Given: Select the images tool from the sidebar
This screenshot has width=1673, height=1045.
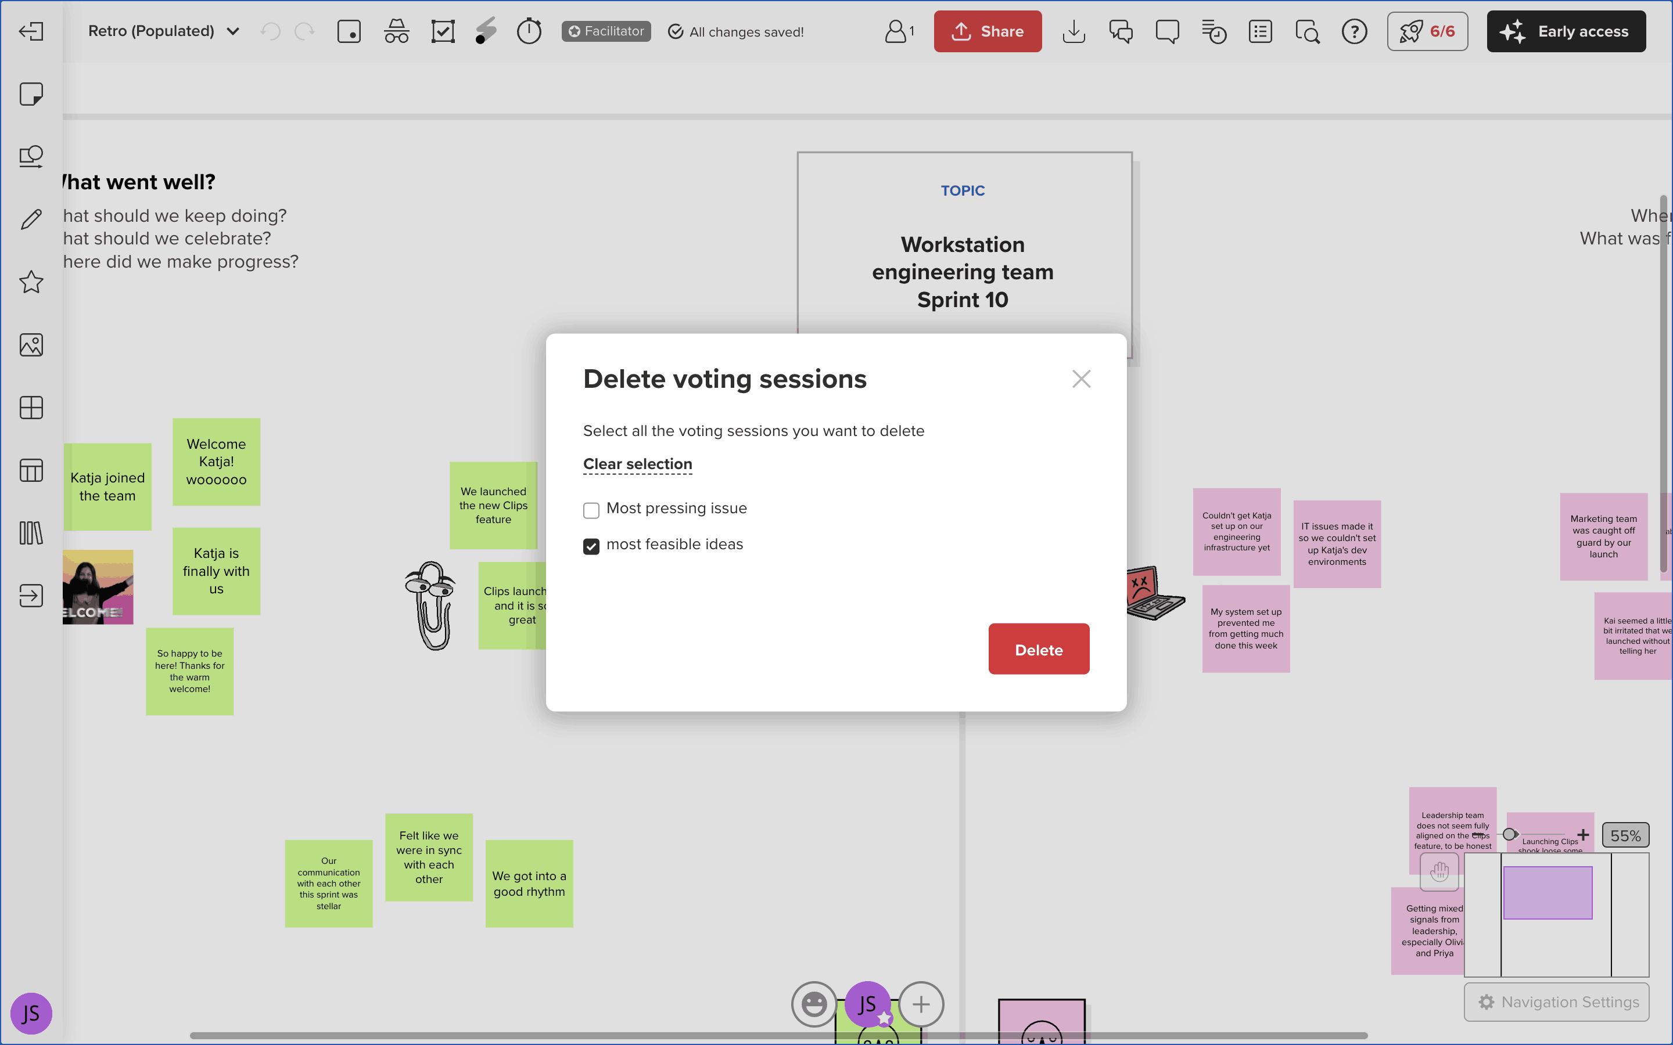Looking at the screenshot, I should [30, 345].
